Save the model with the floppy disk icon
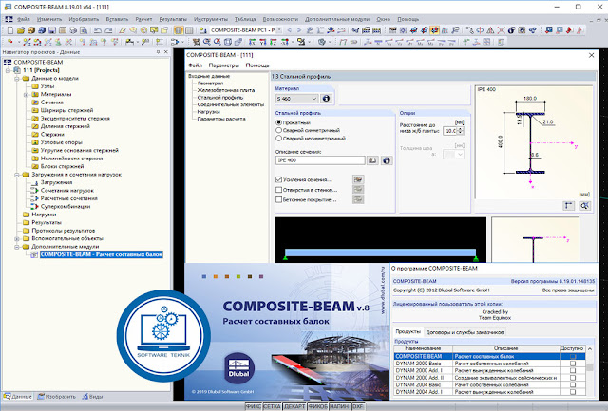Viewport: 608px width, 411px height. 52,29
